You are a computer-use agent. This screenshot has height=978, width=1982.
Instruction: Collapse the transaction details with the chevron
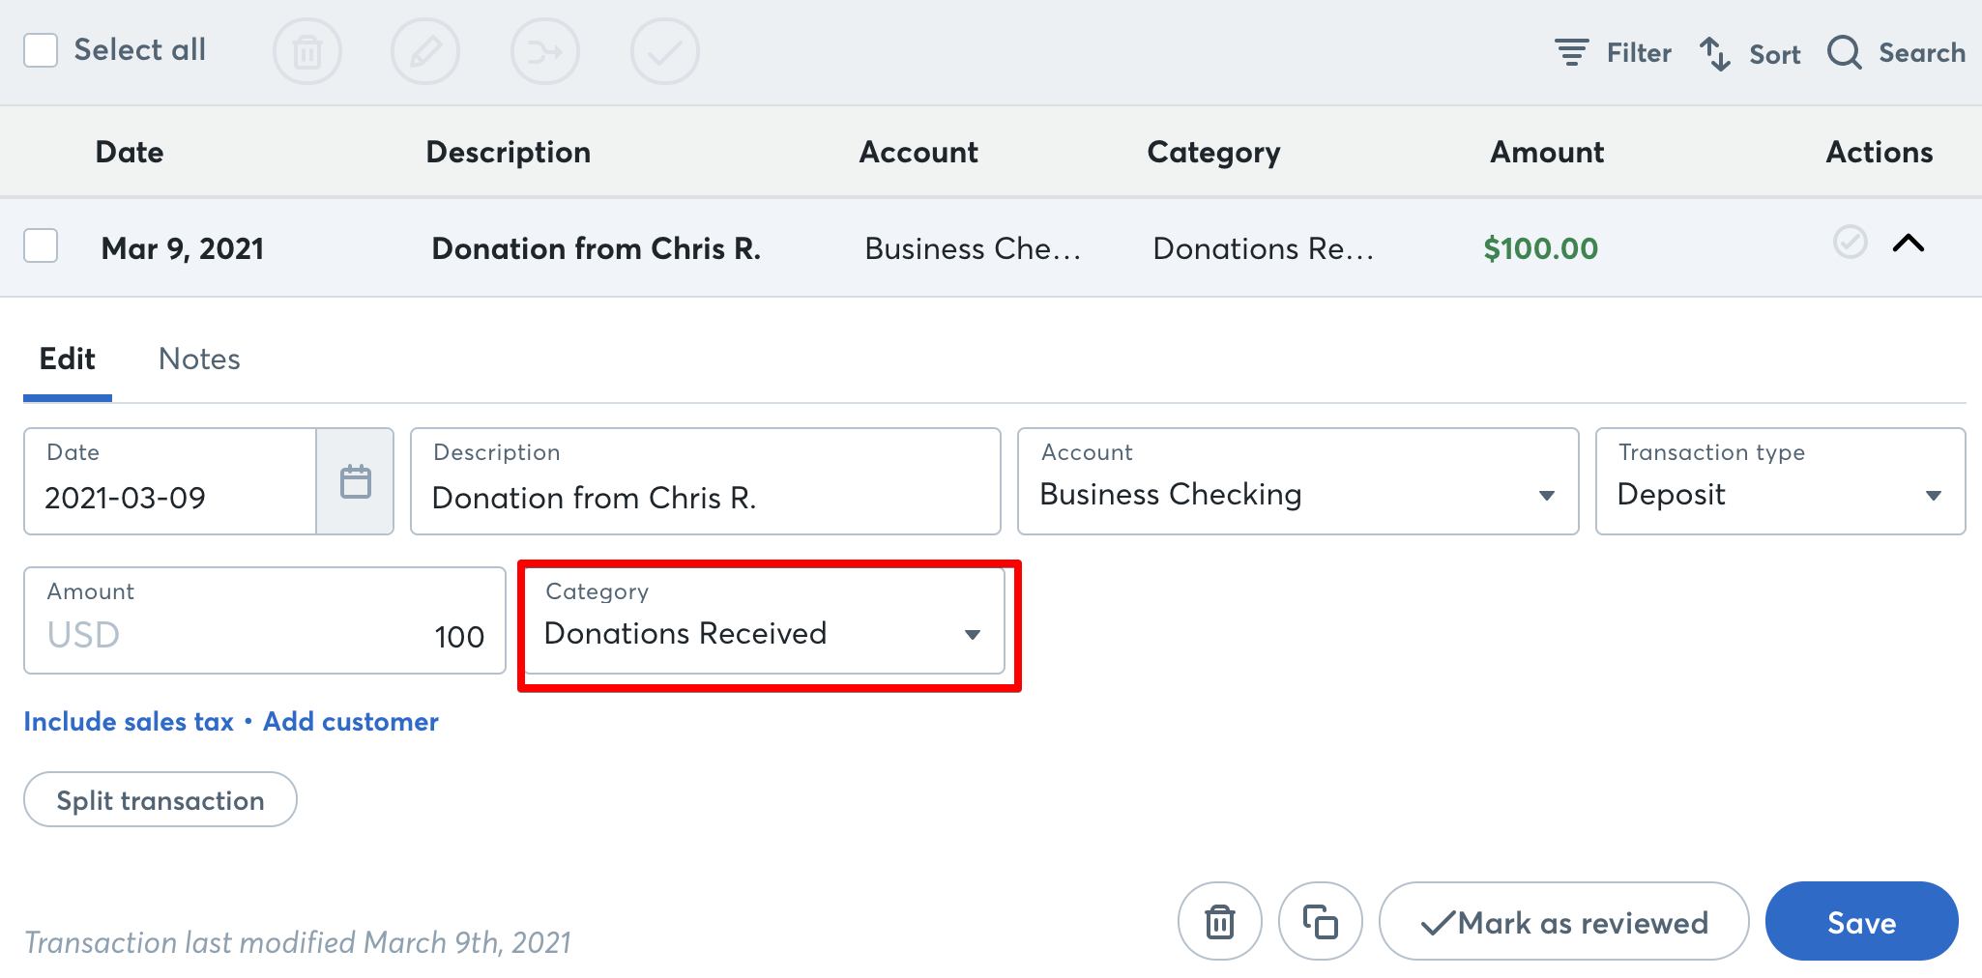tap(1909, 244)
